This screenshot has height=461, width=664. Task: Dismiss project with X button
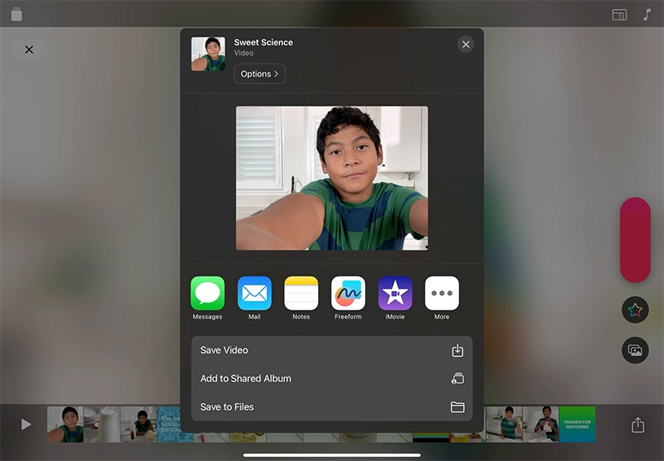click(29, 50)
